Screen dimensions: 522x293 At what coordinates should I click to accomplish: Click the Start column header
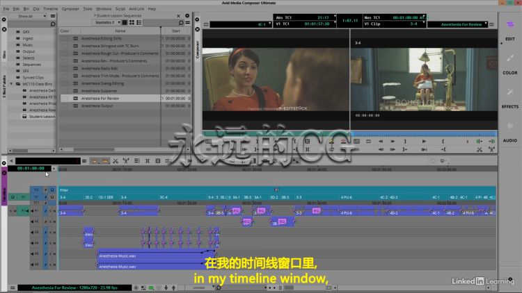click(176, 31)
